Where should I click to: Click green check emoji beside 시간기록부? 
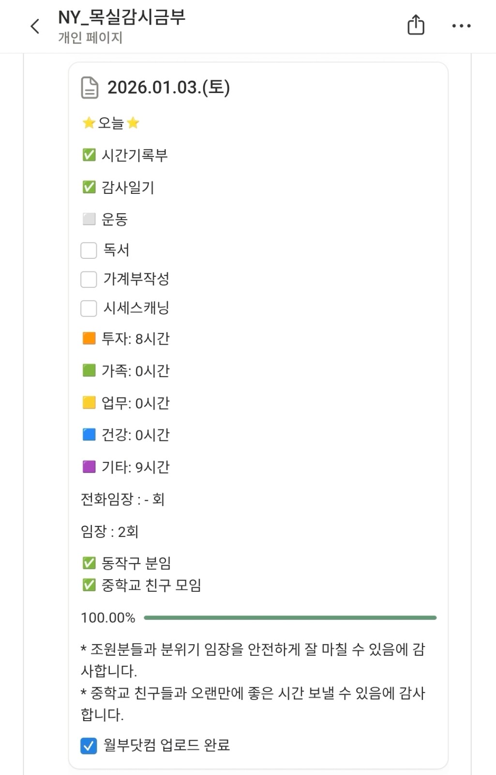(89, 155)
